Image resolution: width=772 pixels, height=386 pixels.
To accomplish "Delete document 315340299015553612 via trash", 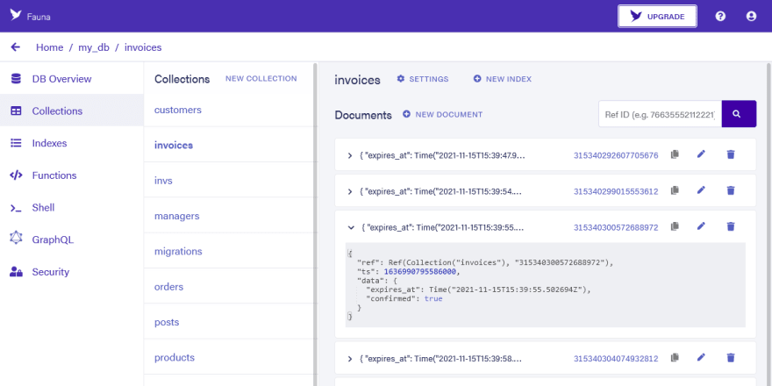I will tap(731, 190).
